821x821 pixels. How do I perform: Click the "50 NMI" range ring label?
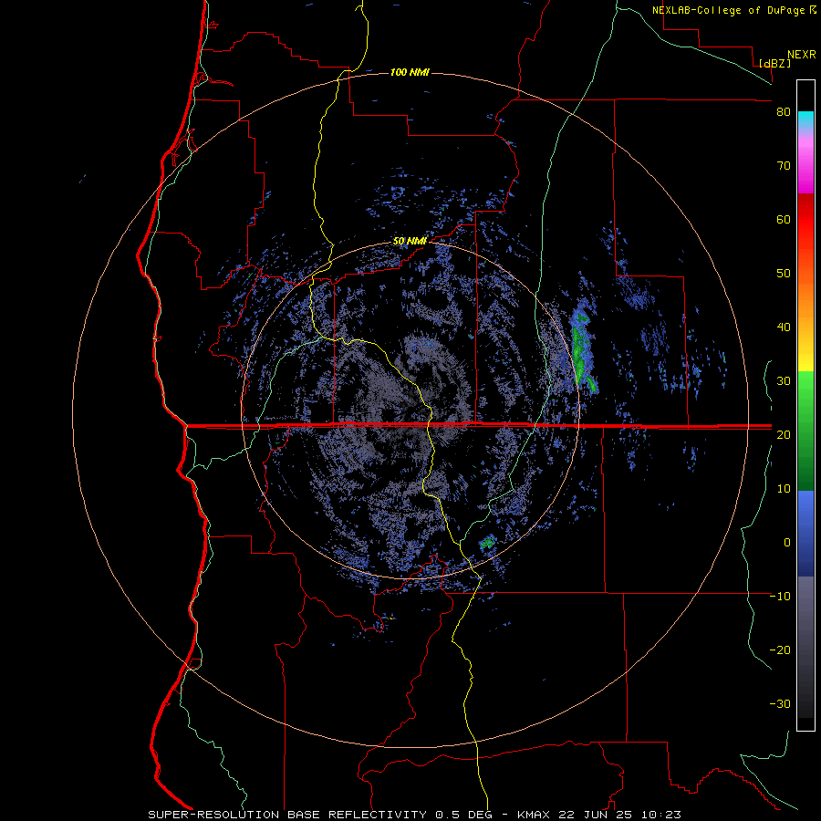(410, 242)
